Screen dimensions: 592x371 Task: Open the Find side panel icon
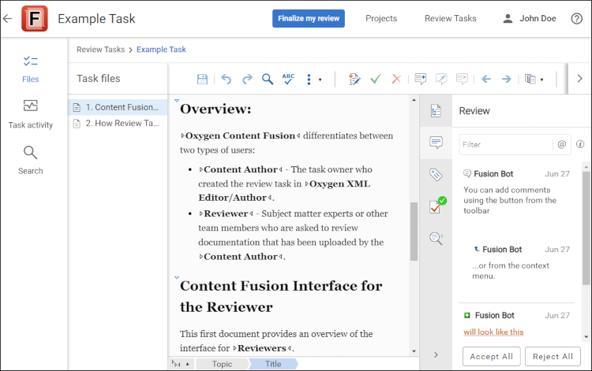pos(436,238)
